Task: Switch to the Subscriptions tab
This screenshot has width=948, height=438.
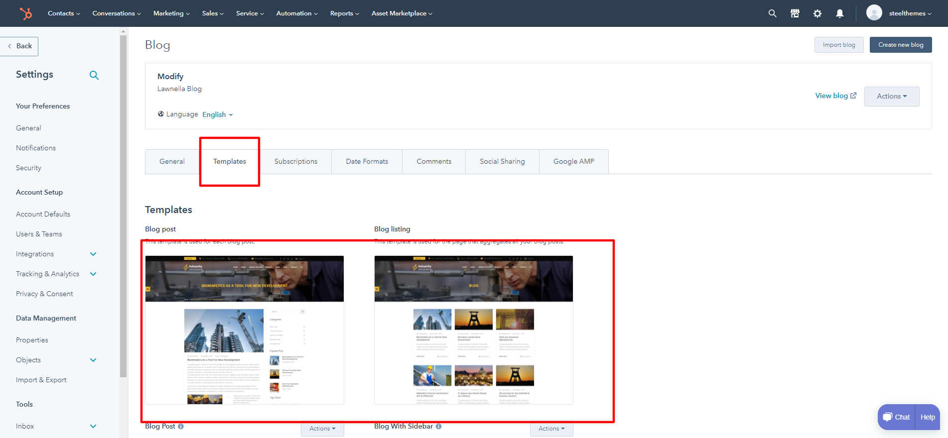Action: click(296, 162)
